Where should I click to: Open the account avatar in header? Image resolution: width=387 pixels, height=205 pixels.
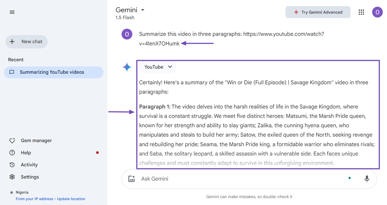point(377,12)
